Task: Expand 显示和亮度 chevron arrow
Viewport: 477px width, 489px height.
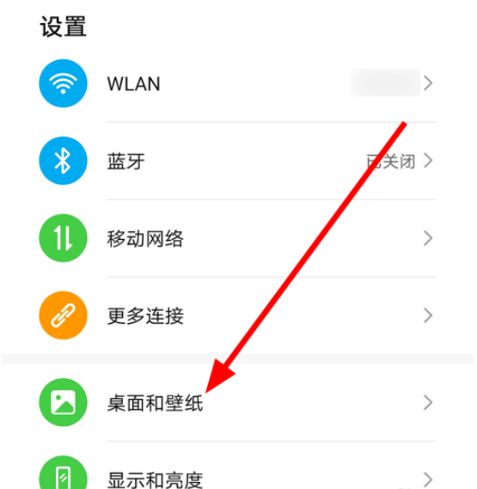Action: 428,479
